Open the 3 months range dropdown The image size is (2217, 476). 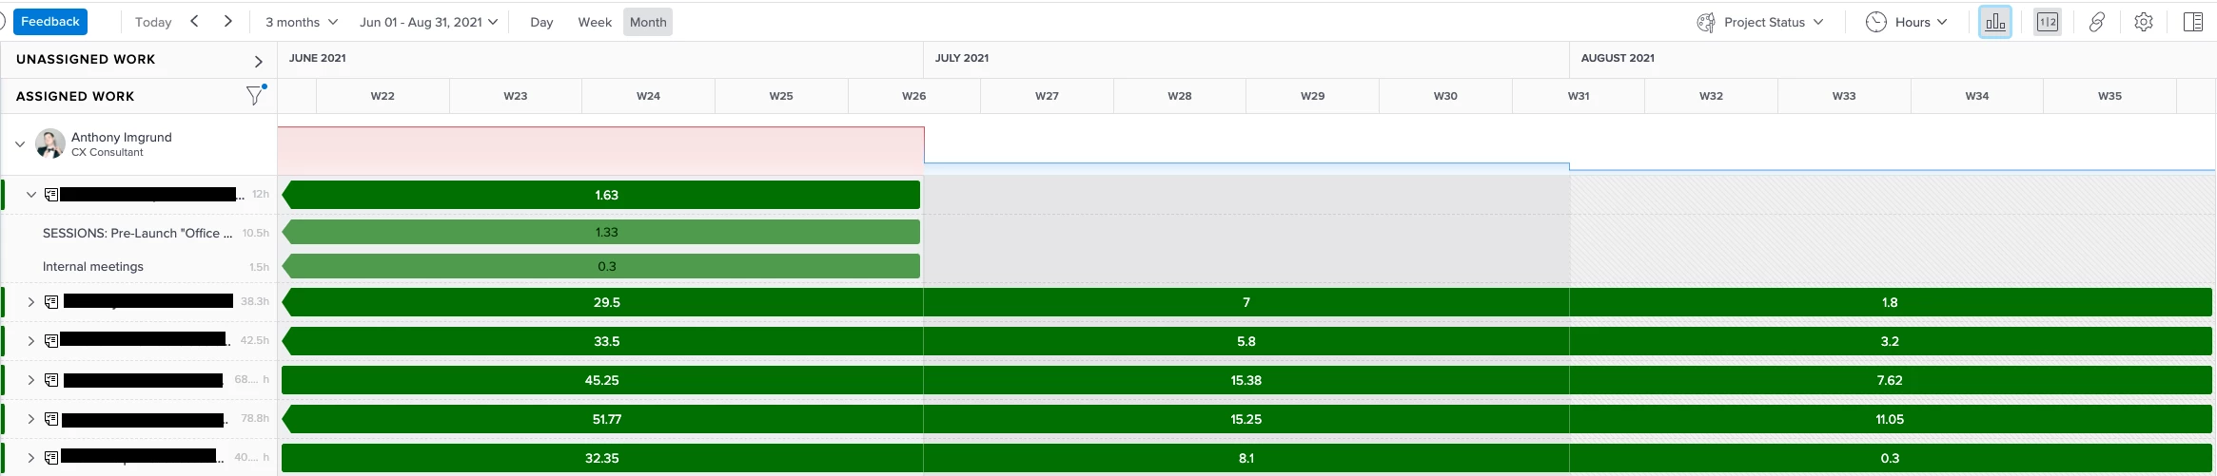pos(301,22)
